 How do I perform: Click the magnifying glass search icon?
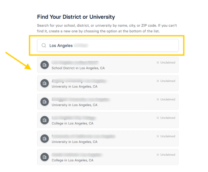(44, 45)
